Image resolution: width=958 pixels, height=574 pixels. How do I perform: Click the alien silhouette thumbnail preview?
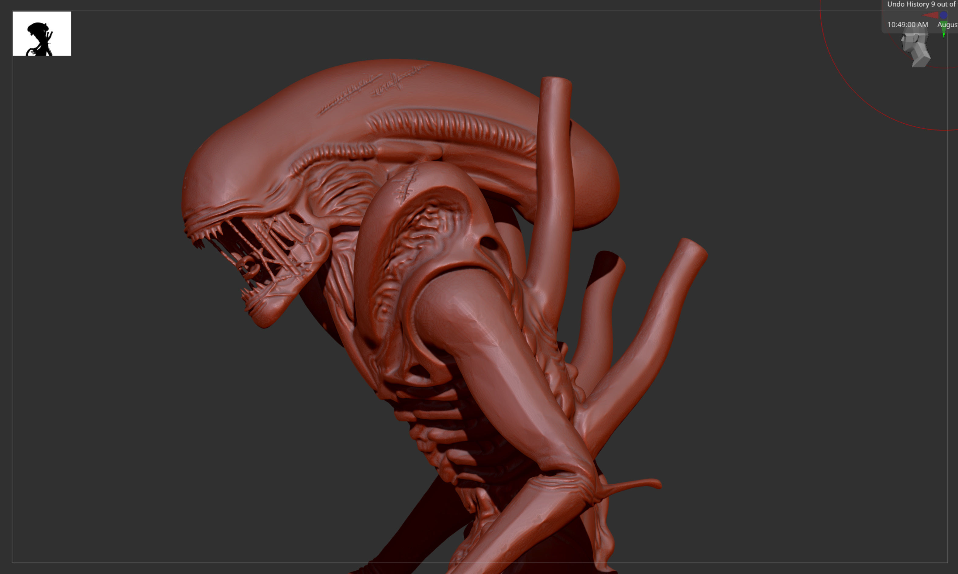[x=42, y=34]
